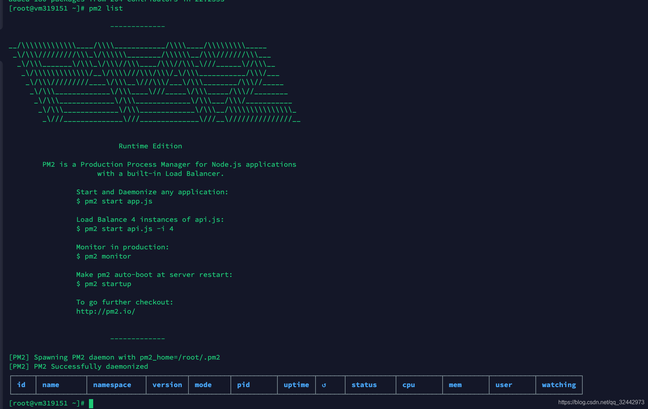Click 'with a built-in Load Balancer.' line
Image resolution: width=648 pixels, height=409 pixels.
[161, 174]
